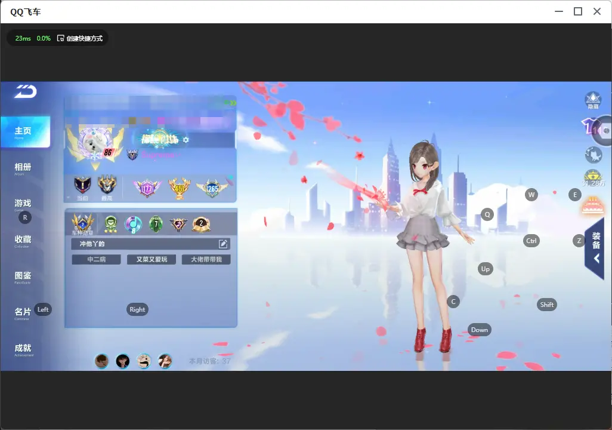Click the Shift key overlay
The height and width of the screenshot is (430, 612).
[x=547, y=305]
